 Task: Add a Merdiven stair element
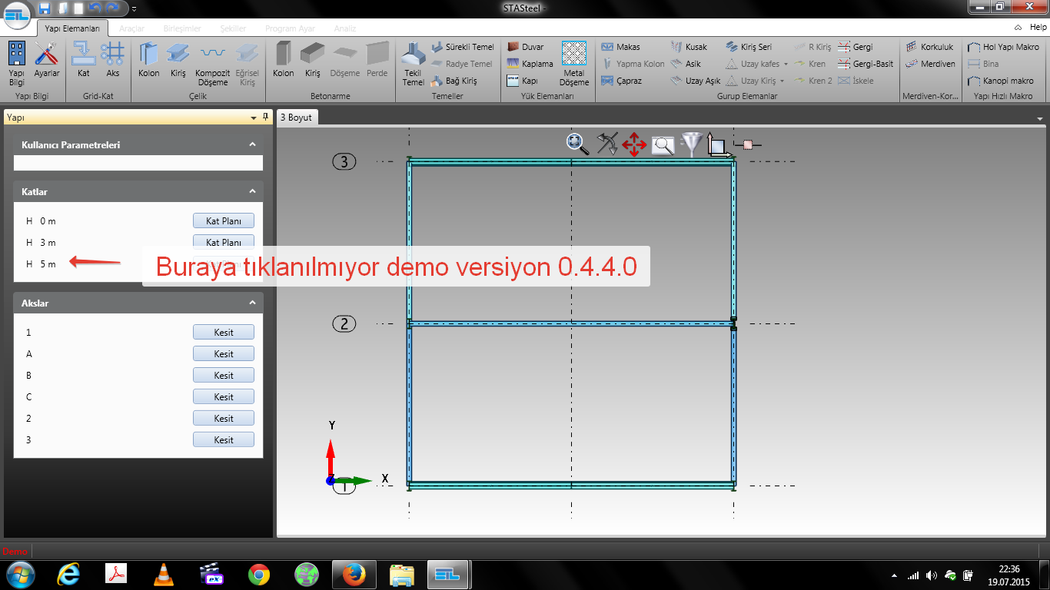(931, 64)
